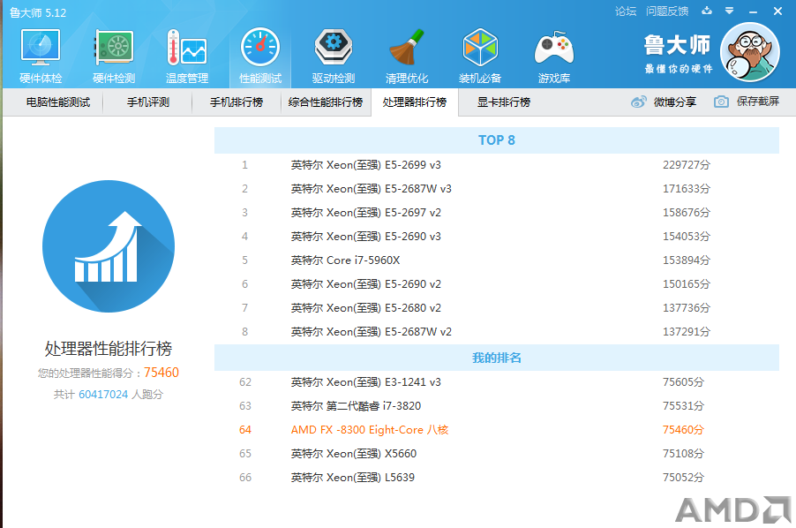Select row 第二代酷睿 i7-3820
Image resolution: width=796 pixels, height=528 pixels.
click(x=497, y=406)
